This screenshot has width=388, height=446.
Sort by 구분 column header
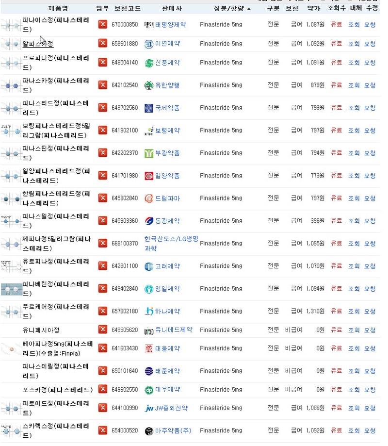pyautogui.click(x=273, y=9)
